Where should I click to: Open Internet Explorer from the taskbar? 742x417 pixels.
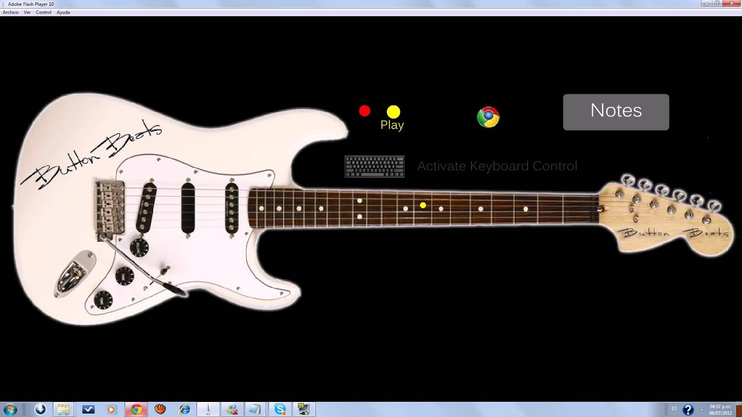tap(184, 409)
